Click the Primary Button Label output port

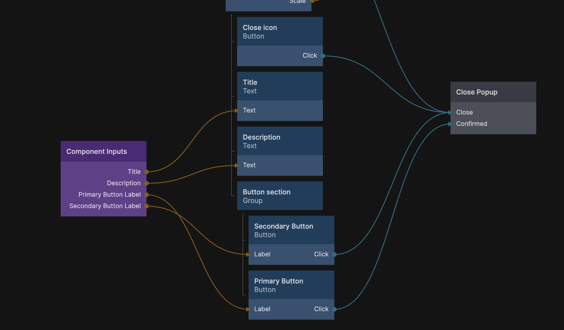(146, 195)
